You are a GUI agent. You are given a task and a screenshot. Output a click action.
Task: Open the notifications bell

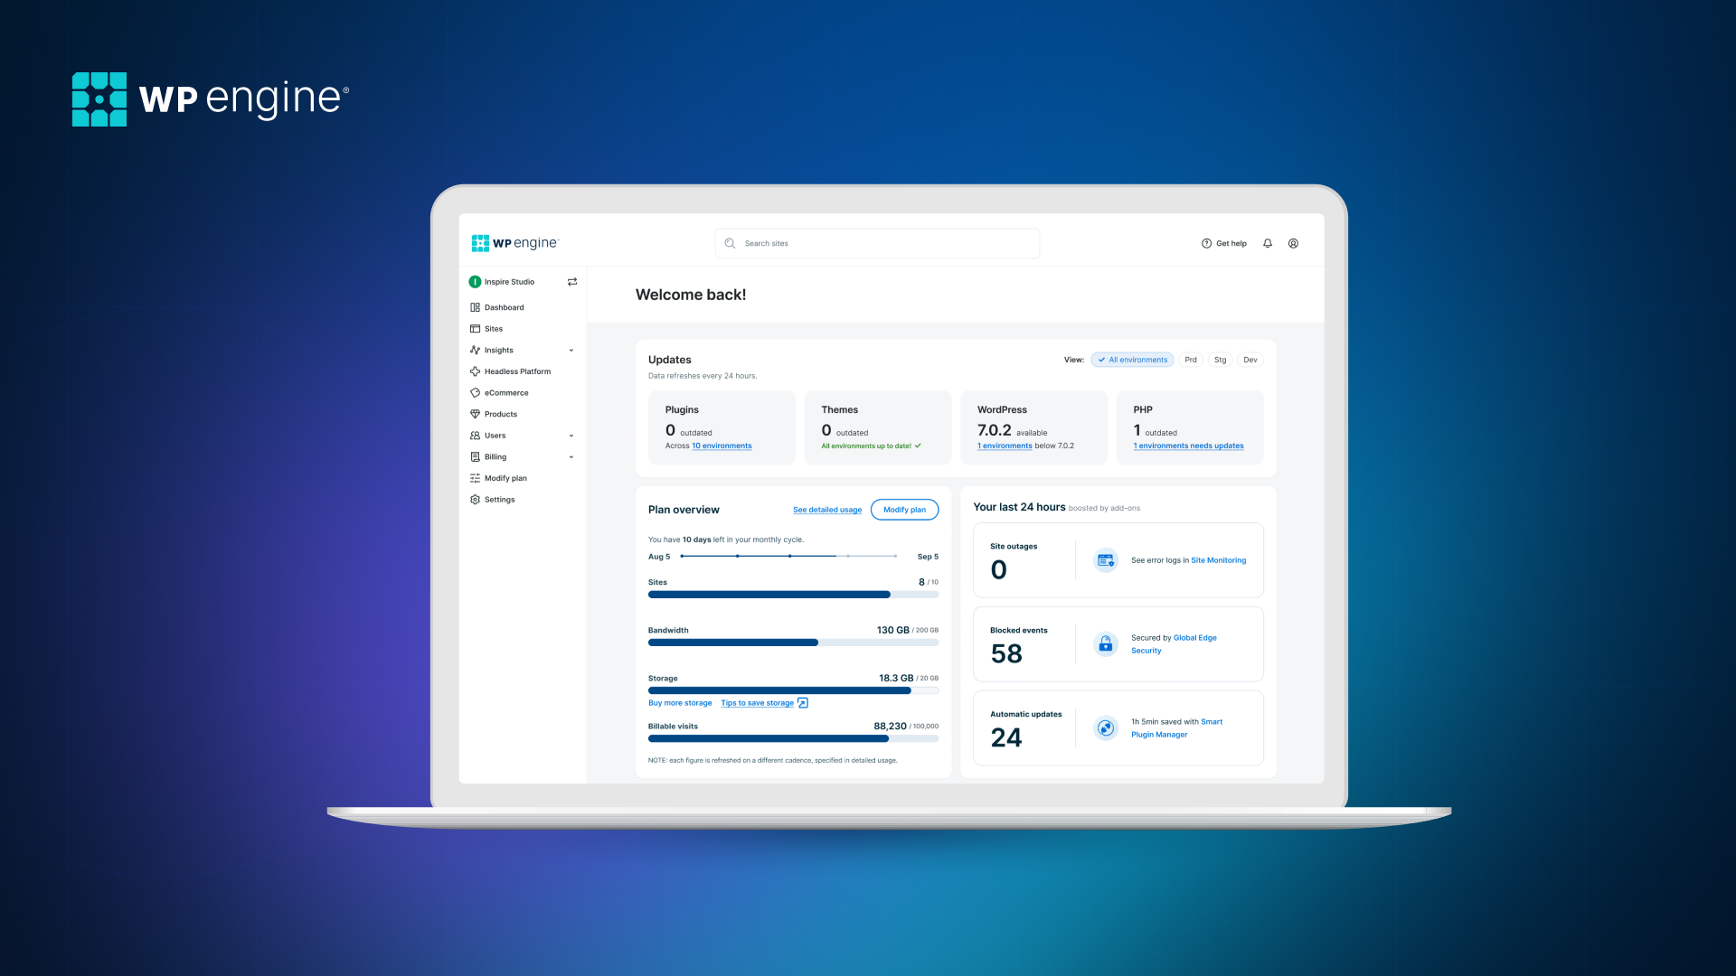tap(1268, 243)
